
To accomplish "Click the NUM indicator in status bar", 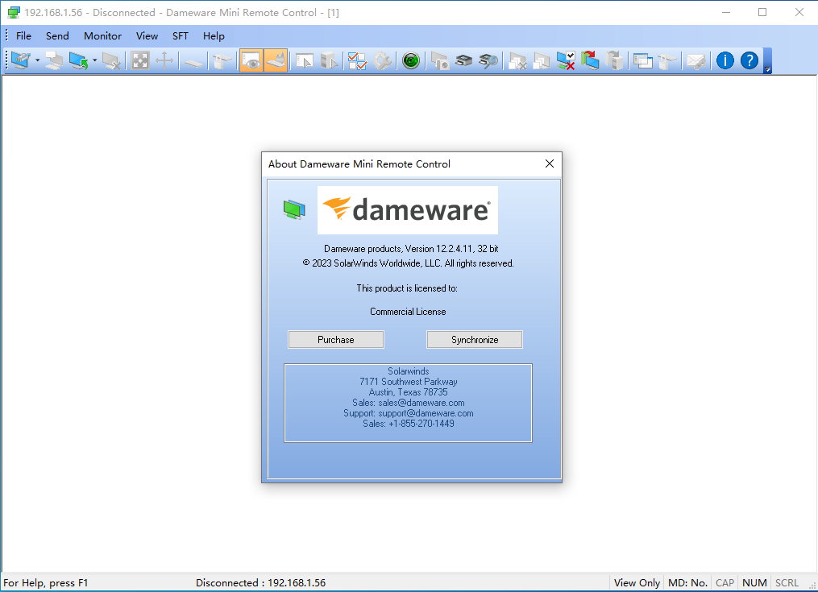I will (754, 582).
